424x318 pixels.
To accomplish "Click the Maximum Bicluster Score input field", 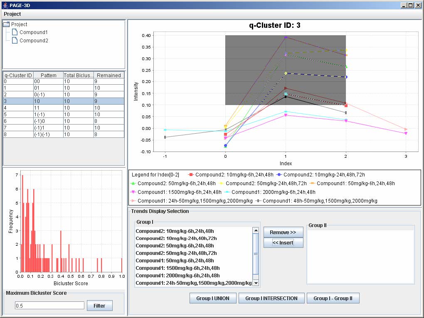I will point(49,306).
